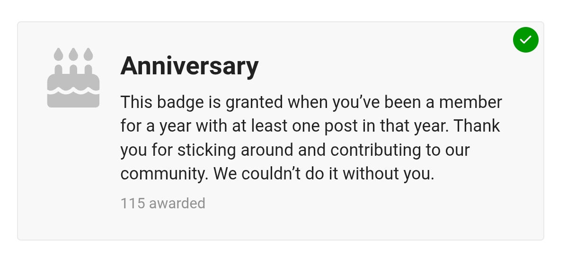576x259 pixels.
Task: Open the Anniversary badge title
Action: [x=189, y=66]
